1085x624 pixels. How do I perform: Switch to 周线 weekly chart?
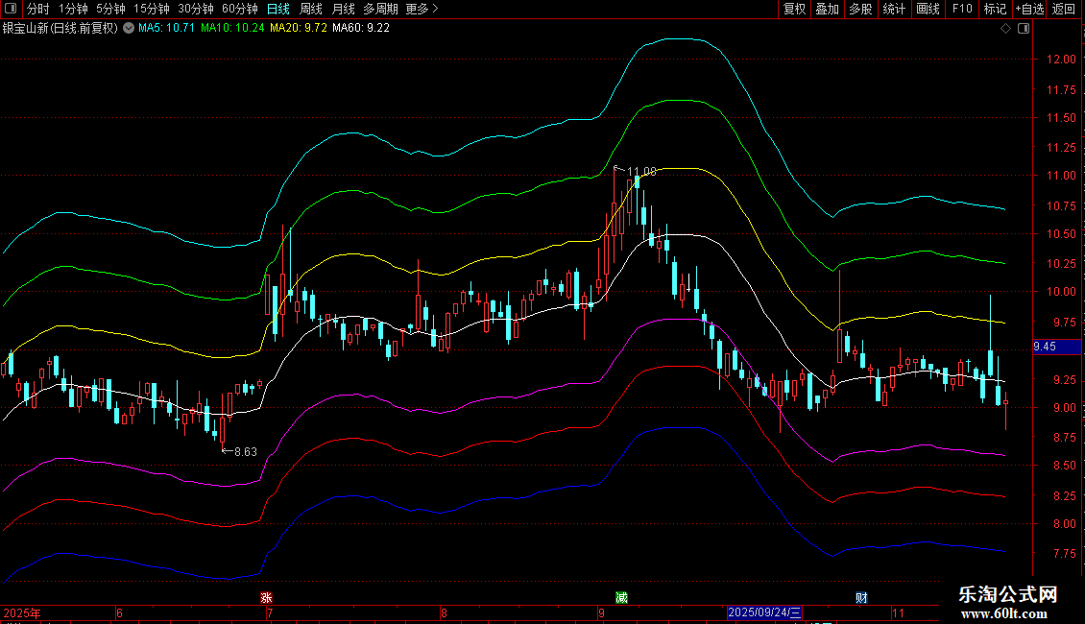tap(311, 9)
